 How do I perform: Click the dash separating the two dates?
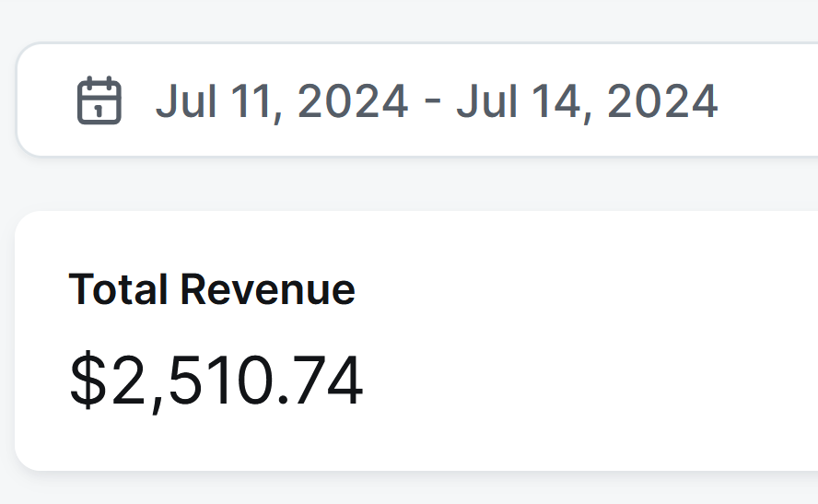(432, 102)
